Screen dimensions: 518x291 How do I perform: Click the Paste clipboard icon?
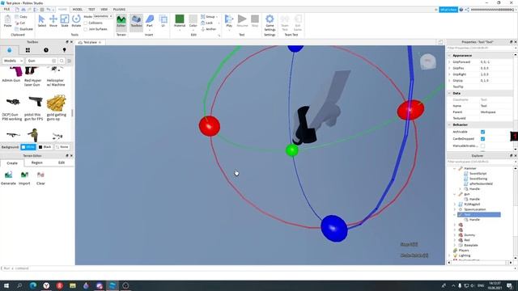tap(7, 21)
